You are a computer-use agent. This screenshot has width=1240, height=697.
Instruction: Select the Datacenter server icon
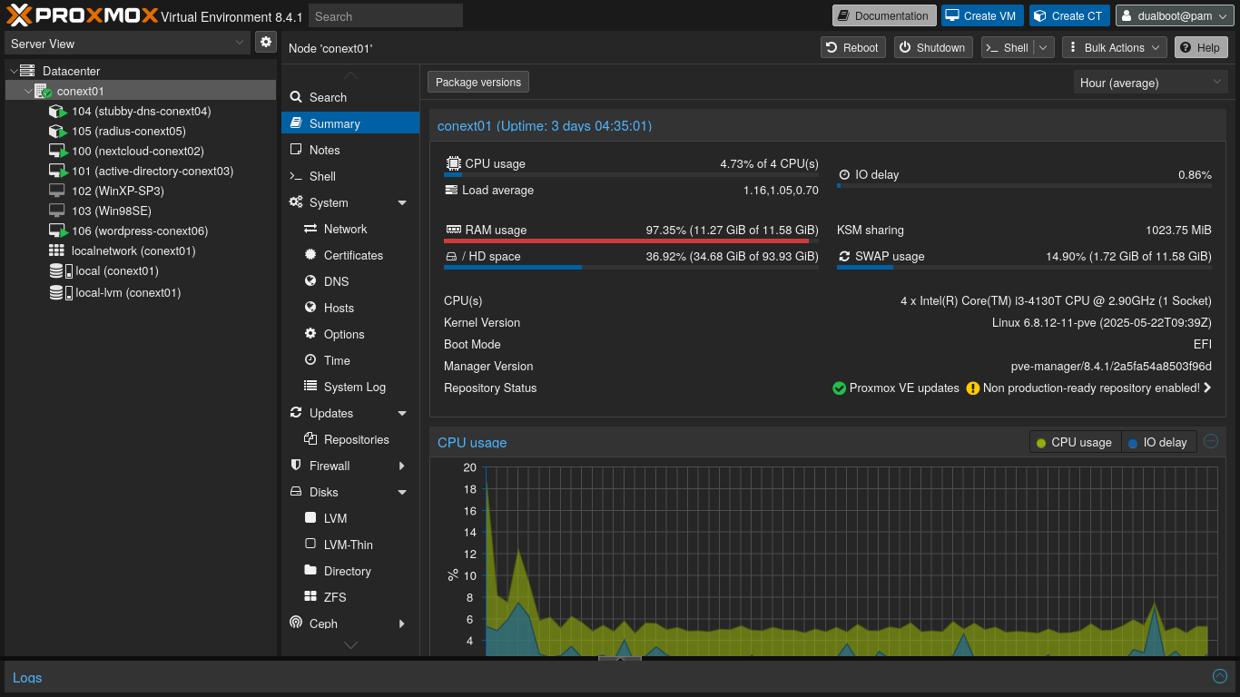pos(27,71)
